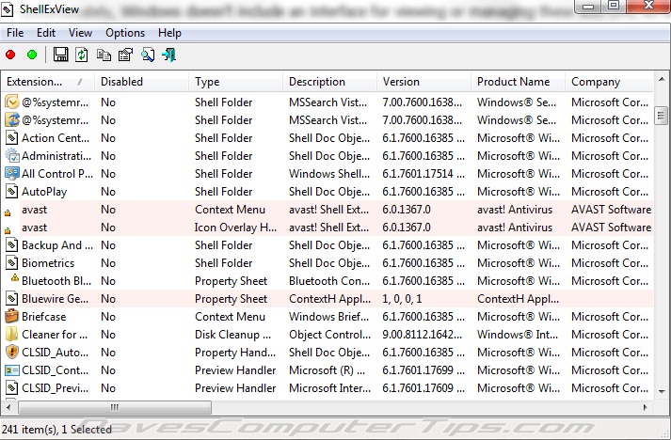Viewport: 671px width, 440px height.
Task: Click the Briefcase extension icon
Action: click(11, 317)
